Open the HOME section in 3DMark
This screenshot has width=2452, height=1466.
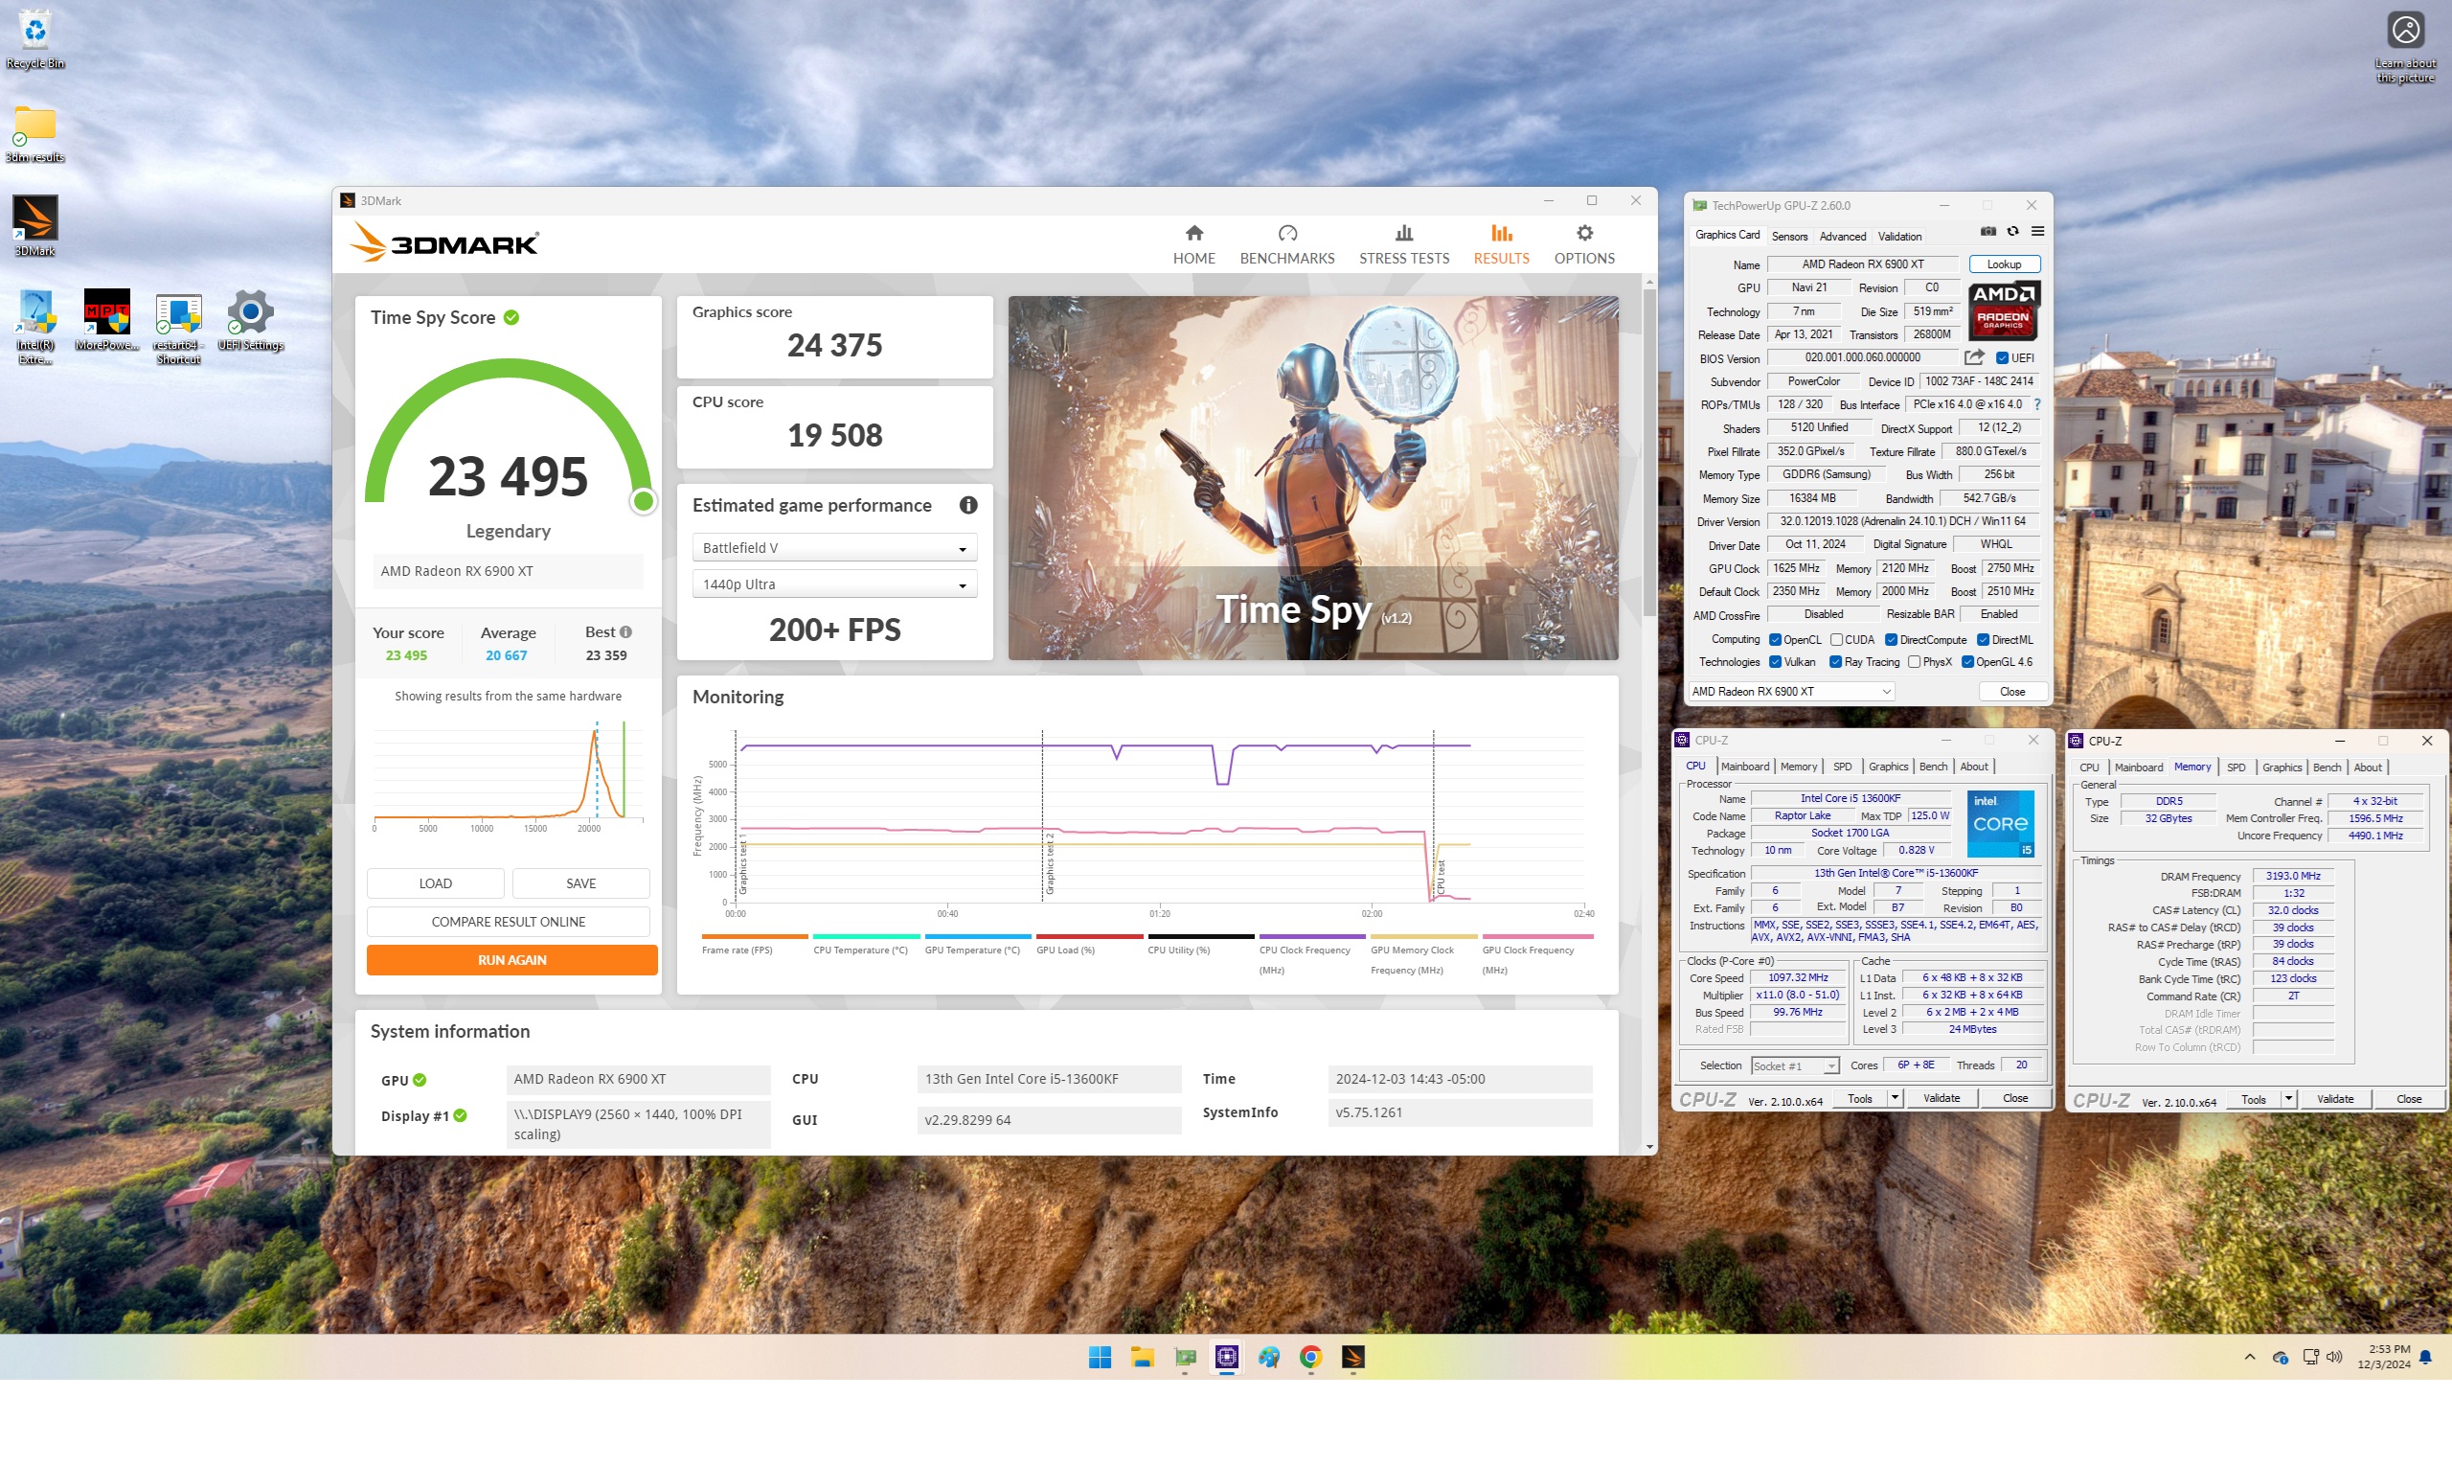click(x=1193, y=244)
